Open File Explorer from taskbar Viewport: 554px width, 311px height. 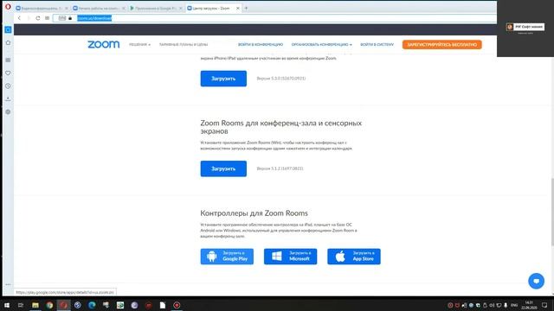pyautogui.click(x=35, y=305)
